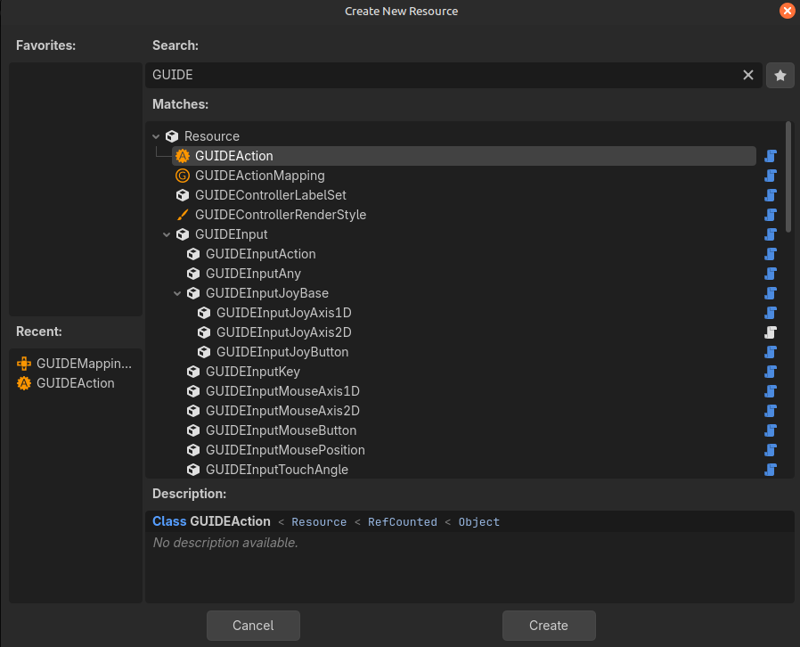Select GUIDEInputMouseAxis2D class
This screenshot has height=647, width=800.
click(282, 411)
